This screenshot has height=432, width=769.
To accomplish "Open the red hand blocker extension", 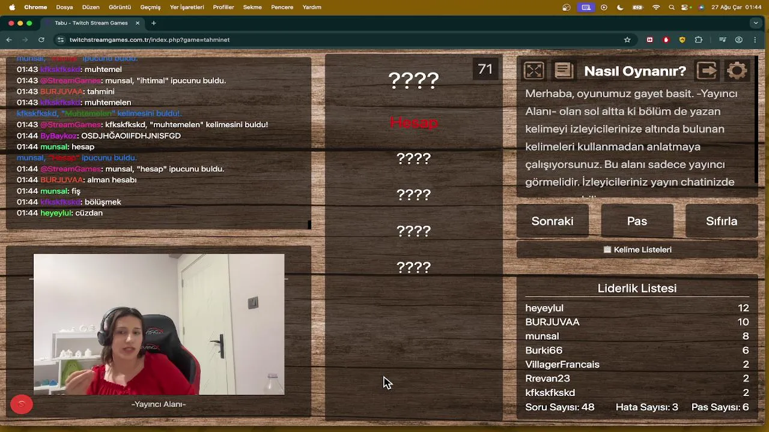I will [x=666, y=40].
